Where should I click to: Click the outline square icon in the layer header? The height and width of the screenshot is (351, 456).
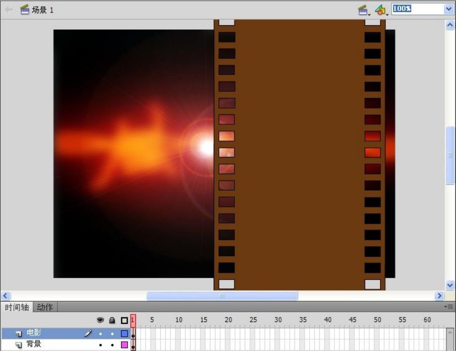124,320
